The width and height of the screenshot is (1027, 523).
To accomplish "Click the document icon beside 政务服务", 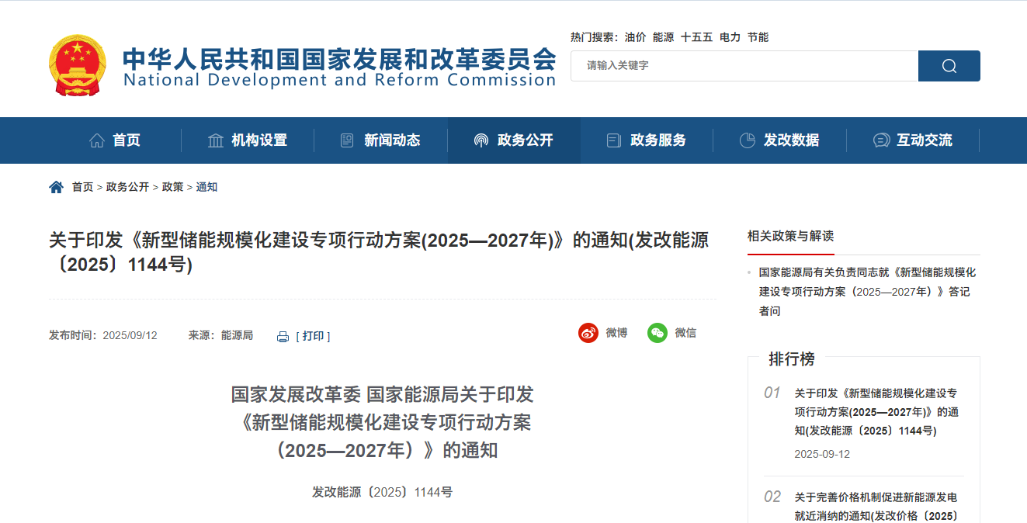I will click(x=614, y=140).
